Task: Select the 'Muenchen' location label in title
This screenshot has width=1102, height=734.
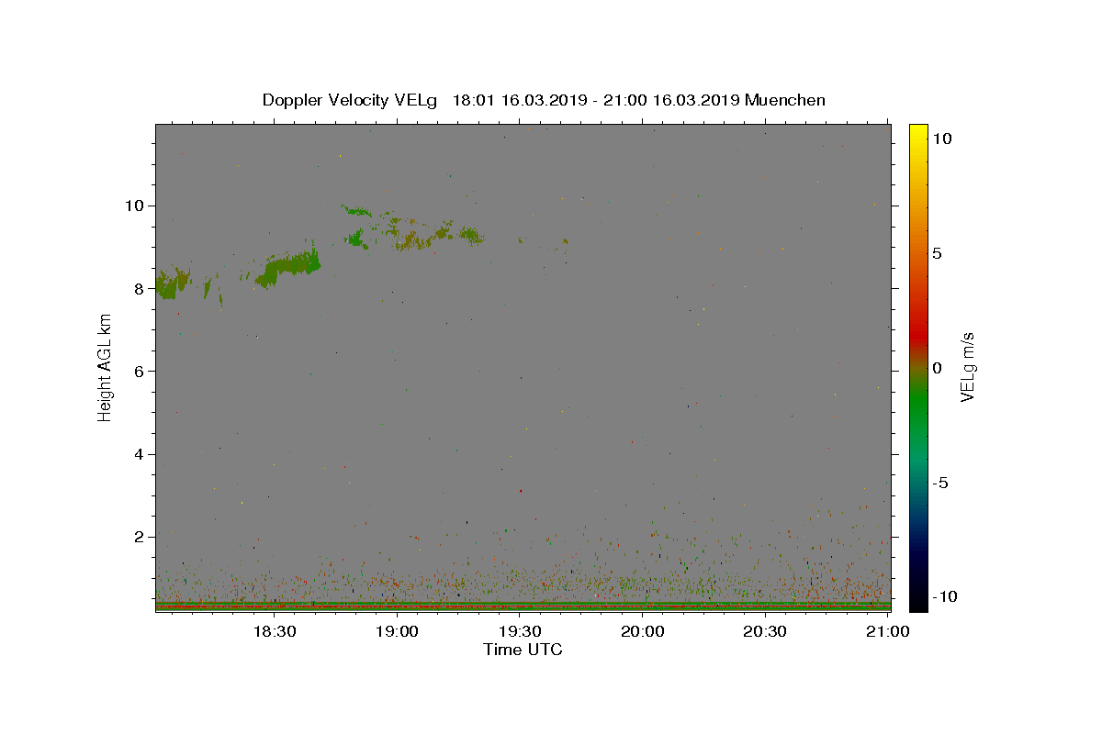Action: click(785, 100)
